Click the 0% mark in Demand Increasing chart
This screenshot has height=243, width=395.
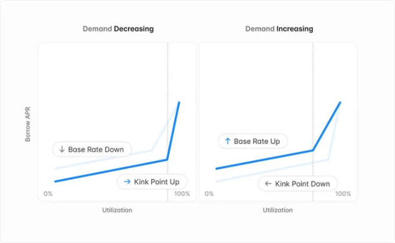coord(209,194)
